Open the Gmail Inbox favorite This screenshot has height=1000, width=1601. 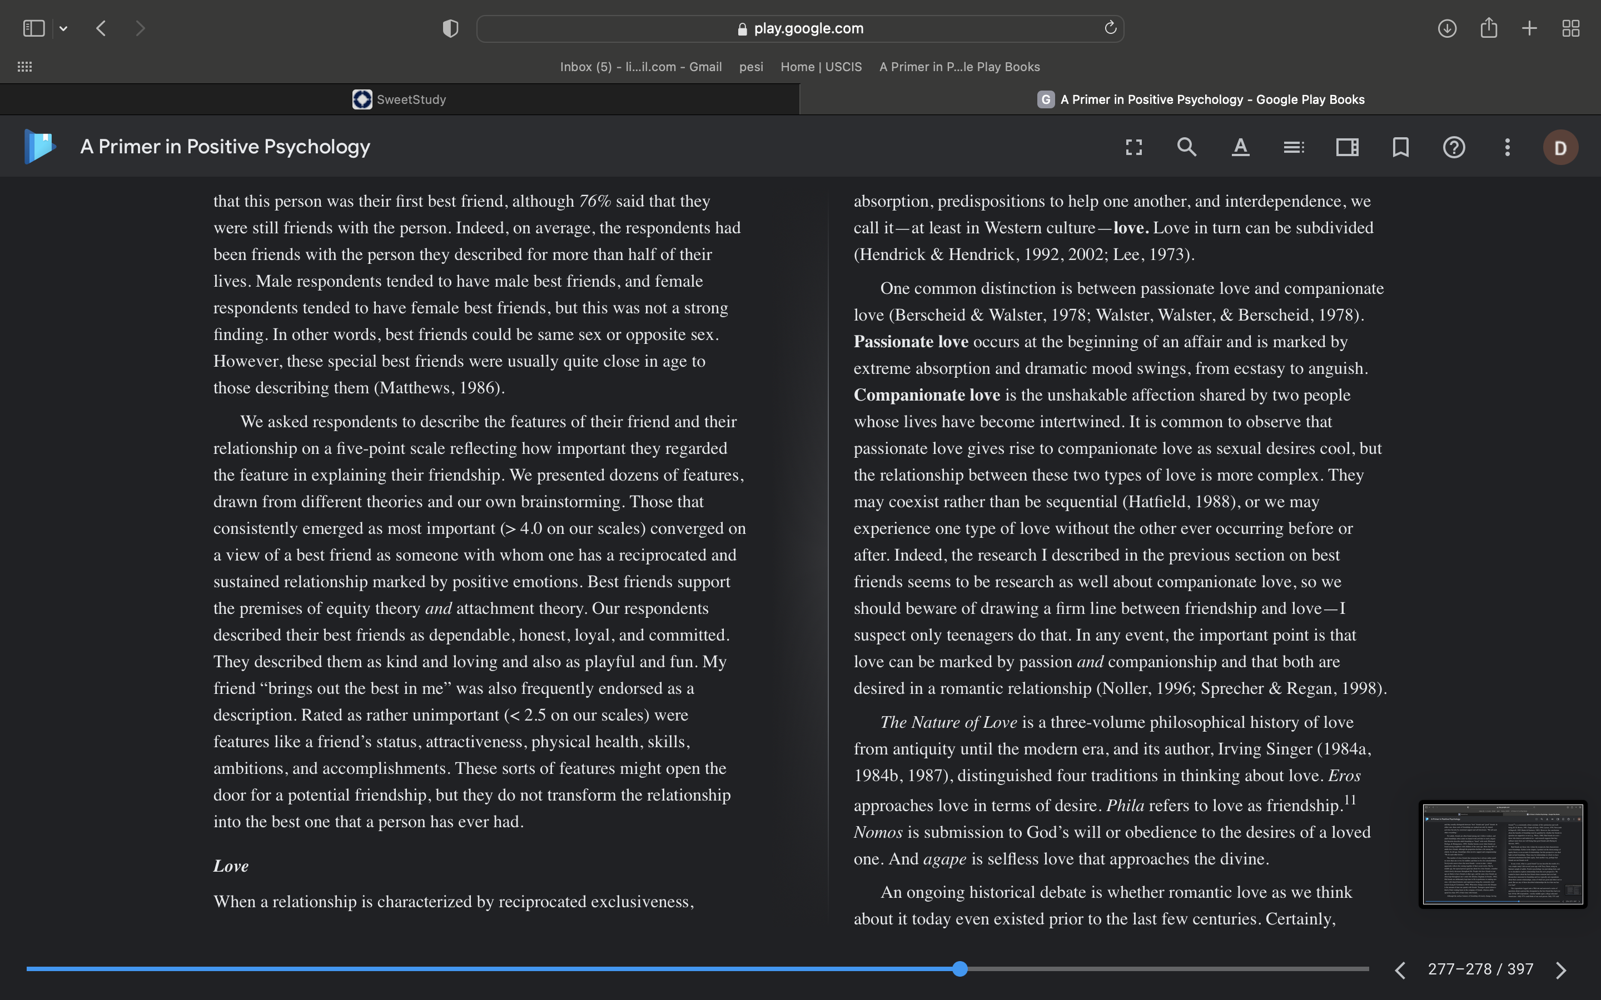(x=640, y=67)
